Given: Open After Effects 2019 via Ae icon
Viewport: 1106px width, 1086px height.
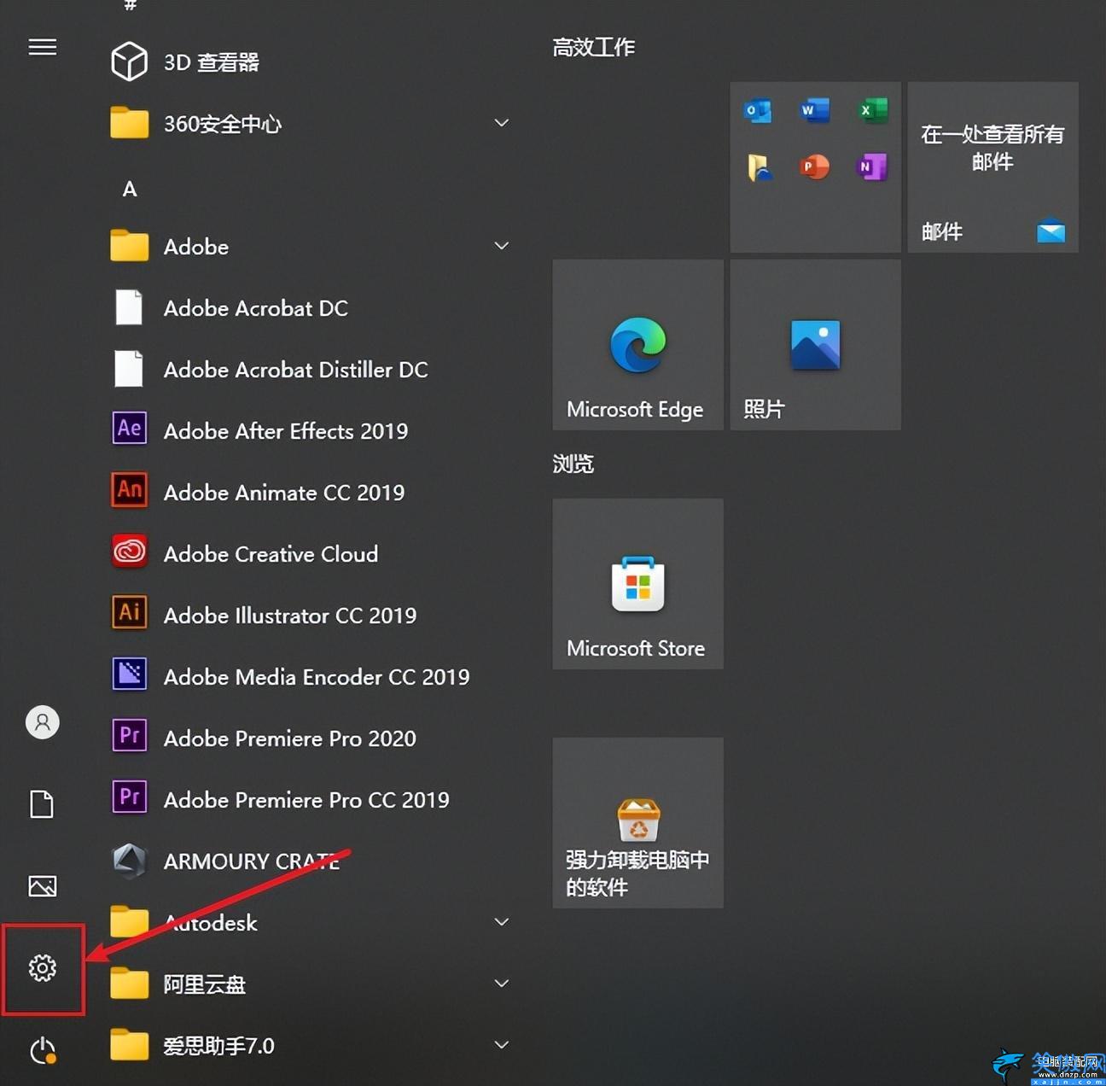Looking at the screenshot, I should coord(130,429).
